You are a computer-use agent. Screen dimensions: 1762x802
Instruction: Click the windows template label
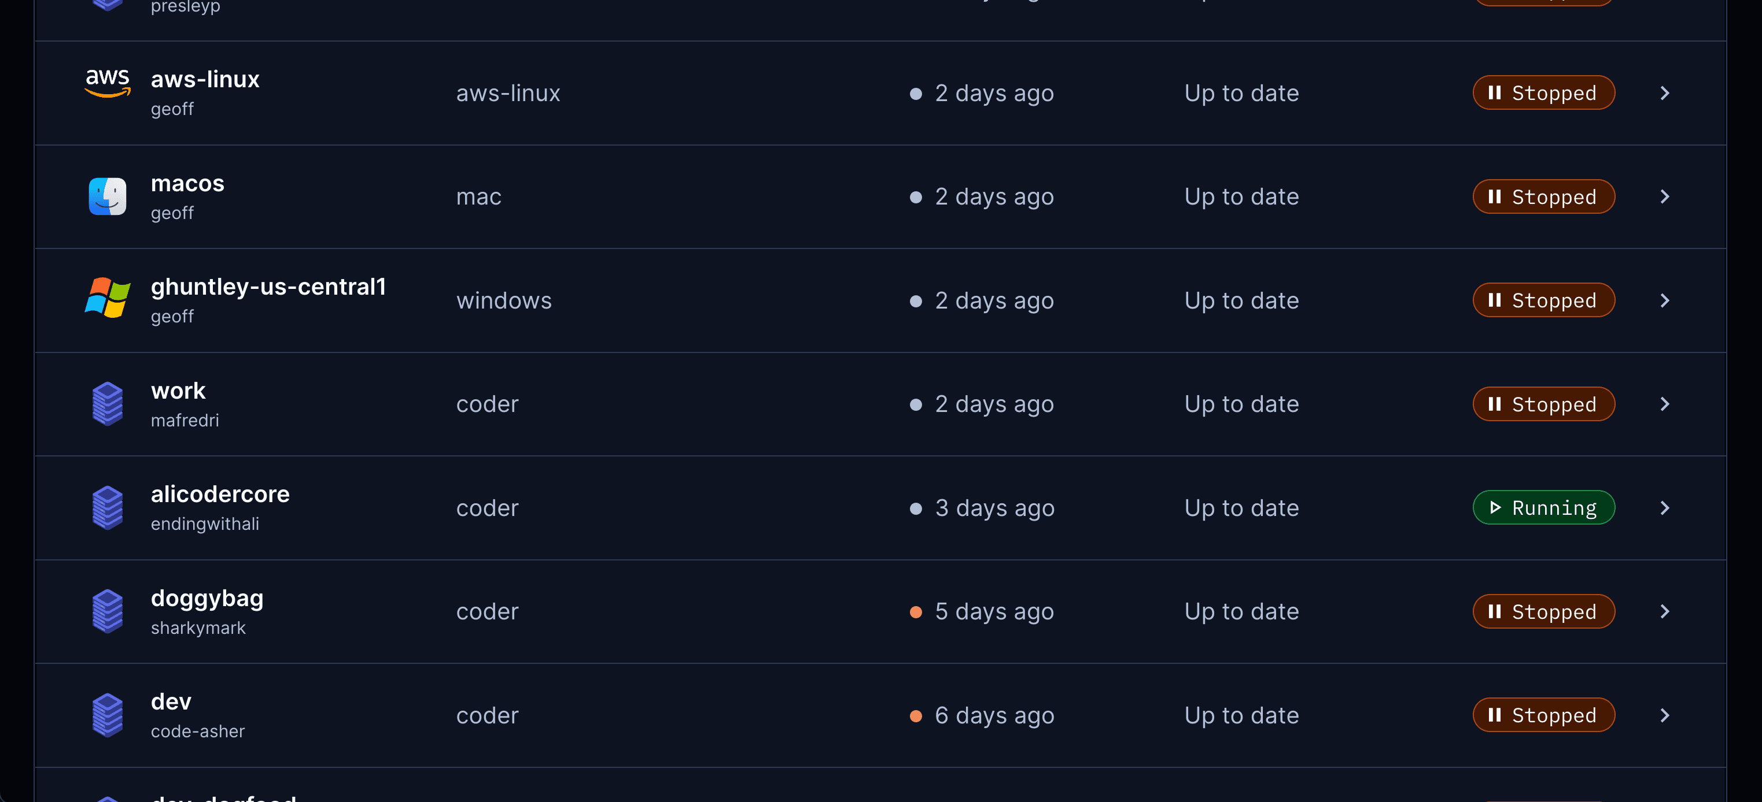pyautogui.click(x=504, y=300)
